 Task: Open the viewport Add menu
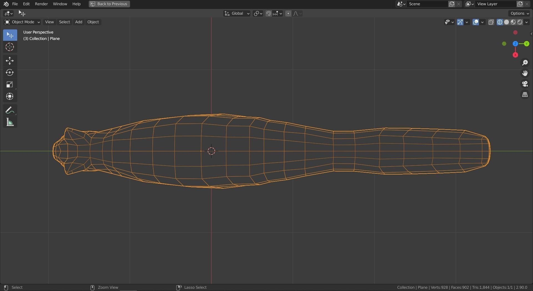(x=79, y=22)
